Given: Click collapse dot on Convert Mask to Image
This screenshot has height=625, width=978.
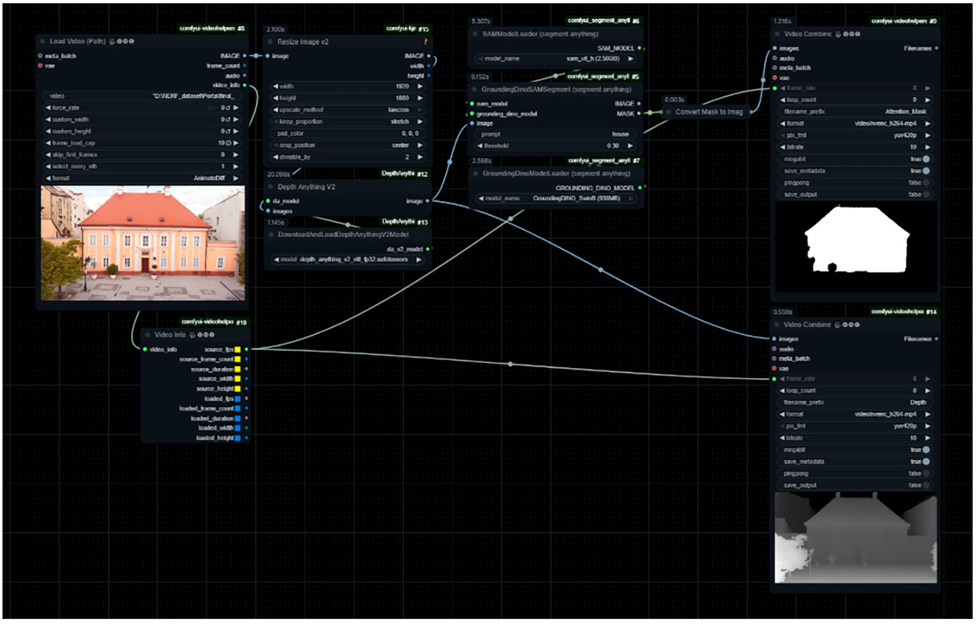Looking at the screenshot, I should 669,112.
